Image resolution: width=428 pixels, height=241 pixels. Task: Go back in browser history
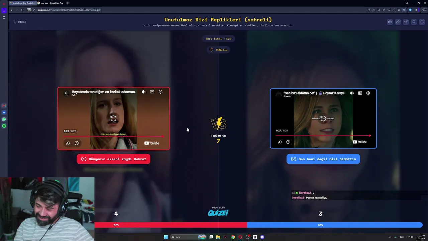[11, 10]
